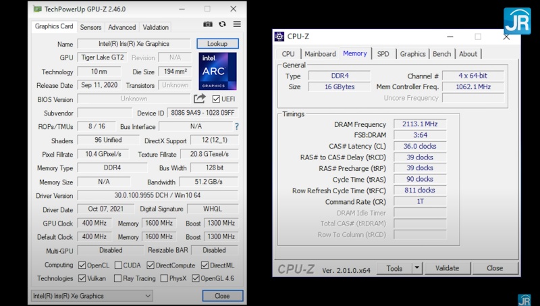Click the DRAM Frequency 2113.1 MHz value
This screenshot has height=306, width=540.
(x=420, y=124)
